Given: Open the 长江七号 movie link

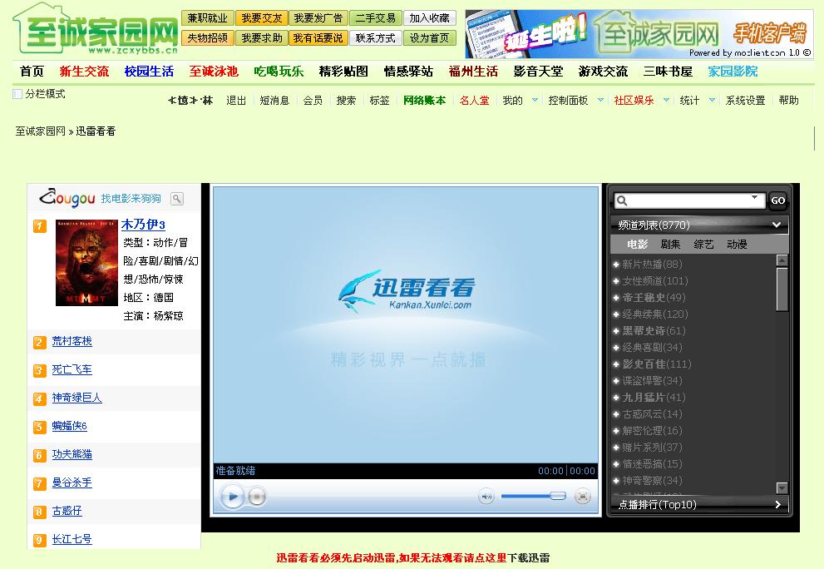Looking at the screenshot, I should 72,540.
